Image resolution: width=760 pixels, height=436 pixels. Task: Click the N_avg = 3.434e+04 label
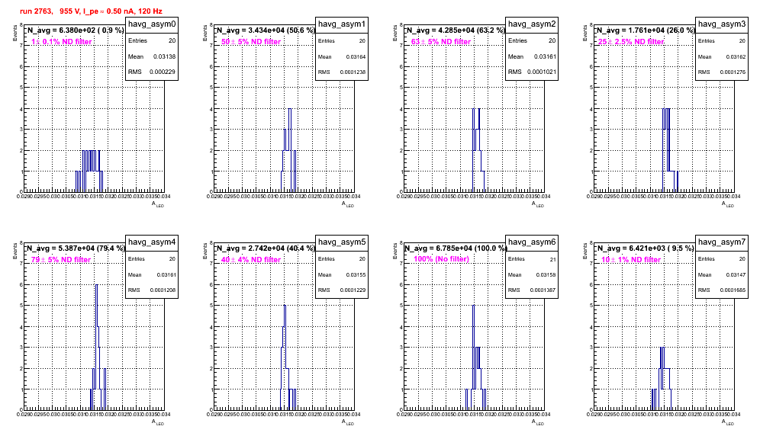tap(265, 30)
